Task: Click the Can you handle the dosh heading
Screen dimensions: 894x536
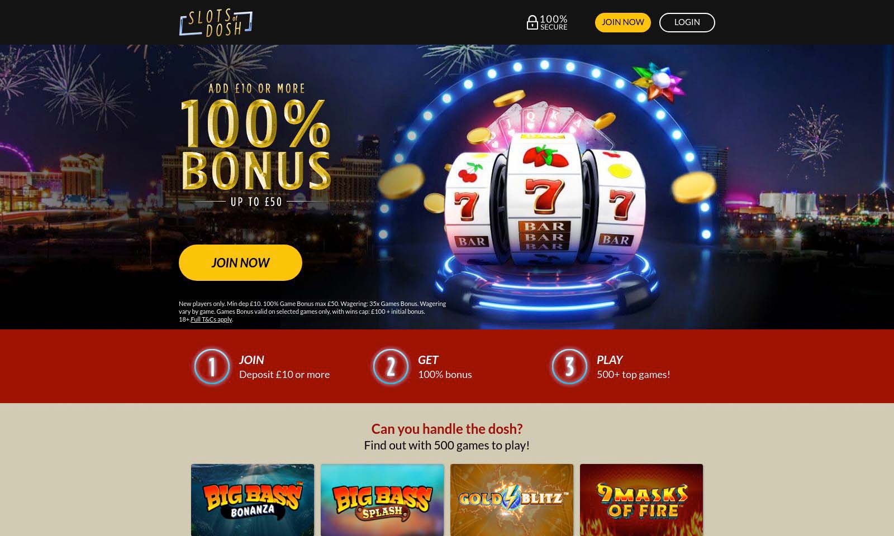Action: pyautogui.click(x=447, y=428)
